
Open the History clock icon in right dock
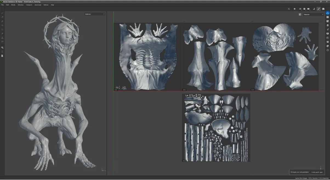pos(328,50)
